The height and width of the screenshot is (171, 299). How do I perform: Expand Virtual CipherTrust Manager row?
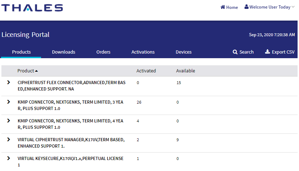[8, 139]
